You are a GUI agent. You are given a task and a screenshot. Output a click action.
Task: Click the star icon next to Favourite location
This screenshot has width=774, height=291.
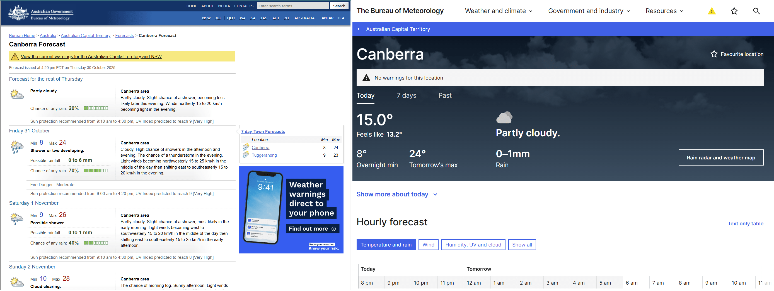tap(714, 54)
